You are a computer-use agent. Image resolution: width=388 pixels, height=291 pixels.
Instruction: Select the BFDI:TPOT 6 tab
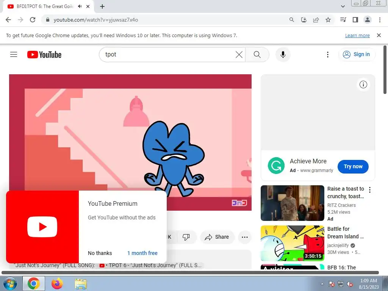(x=45, y=6)
